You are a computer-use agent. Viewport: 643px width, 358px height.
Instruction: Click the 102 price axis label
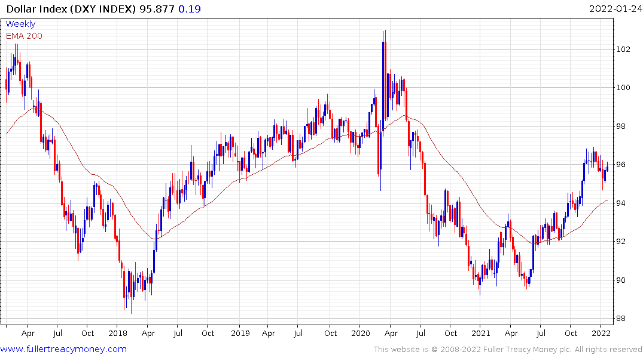tap(623, 50)
